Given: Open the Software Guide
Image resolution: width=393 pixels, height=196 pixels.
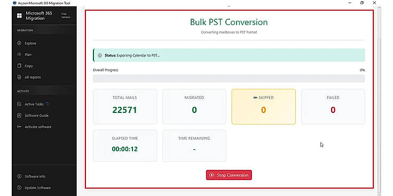Looking at the screenshot, I should [37, 116].
